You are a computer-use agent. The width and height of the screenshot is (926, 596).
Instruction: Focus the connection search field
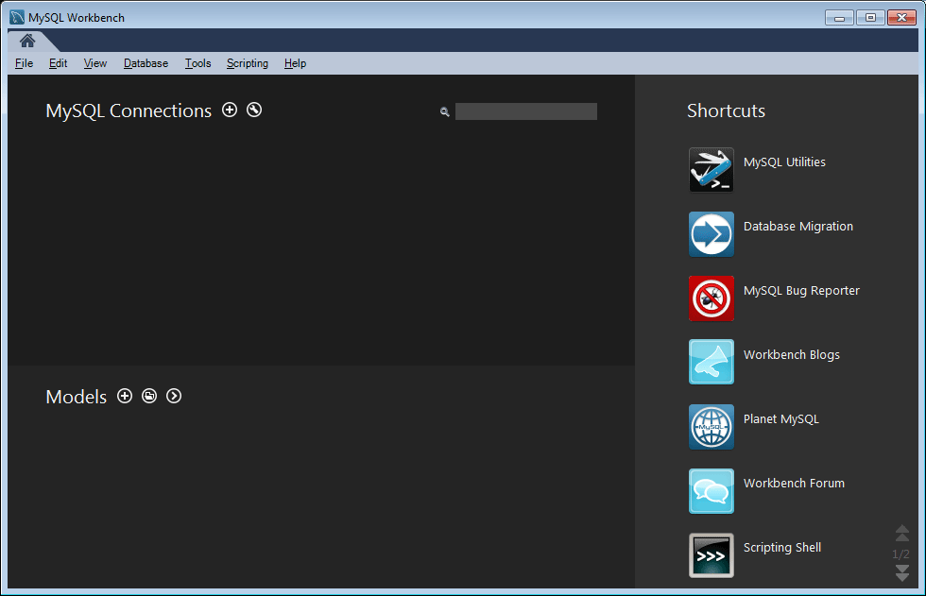[x=525, y=111]
